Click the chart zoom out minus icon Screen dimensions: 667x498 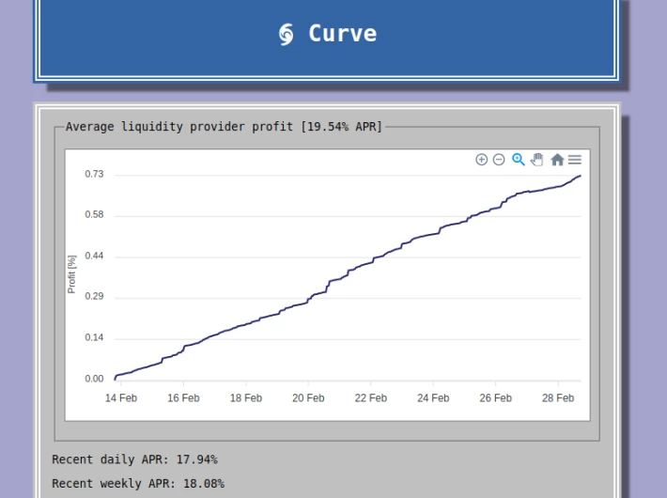pos(499,160)
